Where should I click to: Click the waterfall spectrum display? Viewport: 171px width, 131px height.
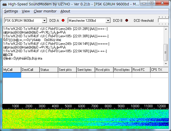pyautogui.click(x=85, y=119)
